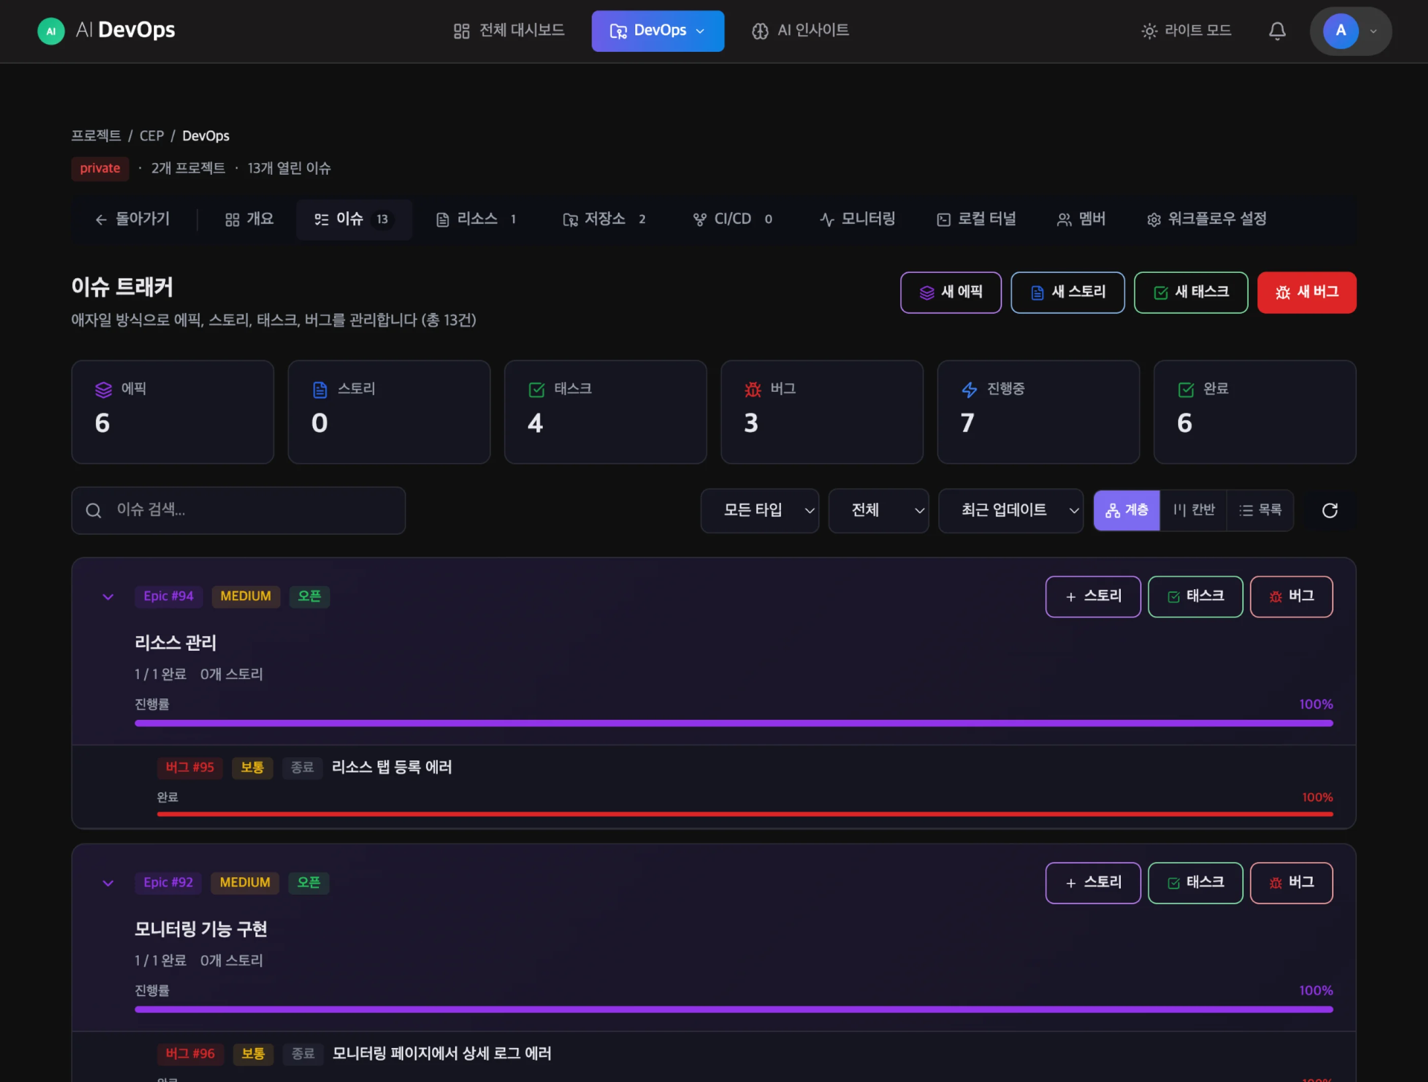
Task: Click the 완료 stat card check icon
Action: (1186, 389)
